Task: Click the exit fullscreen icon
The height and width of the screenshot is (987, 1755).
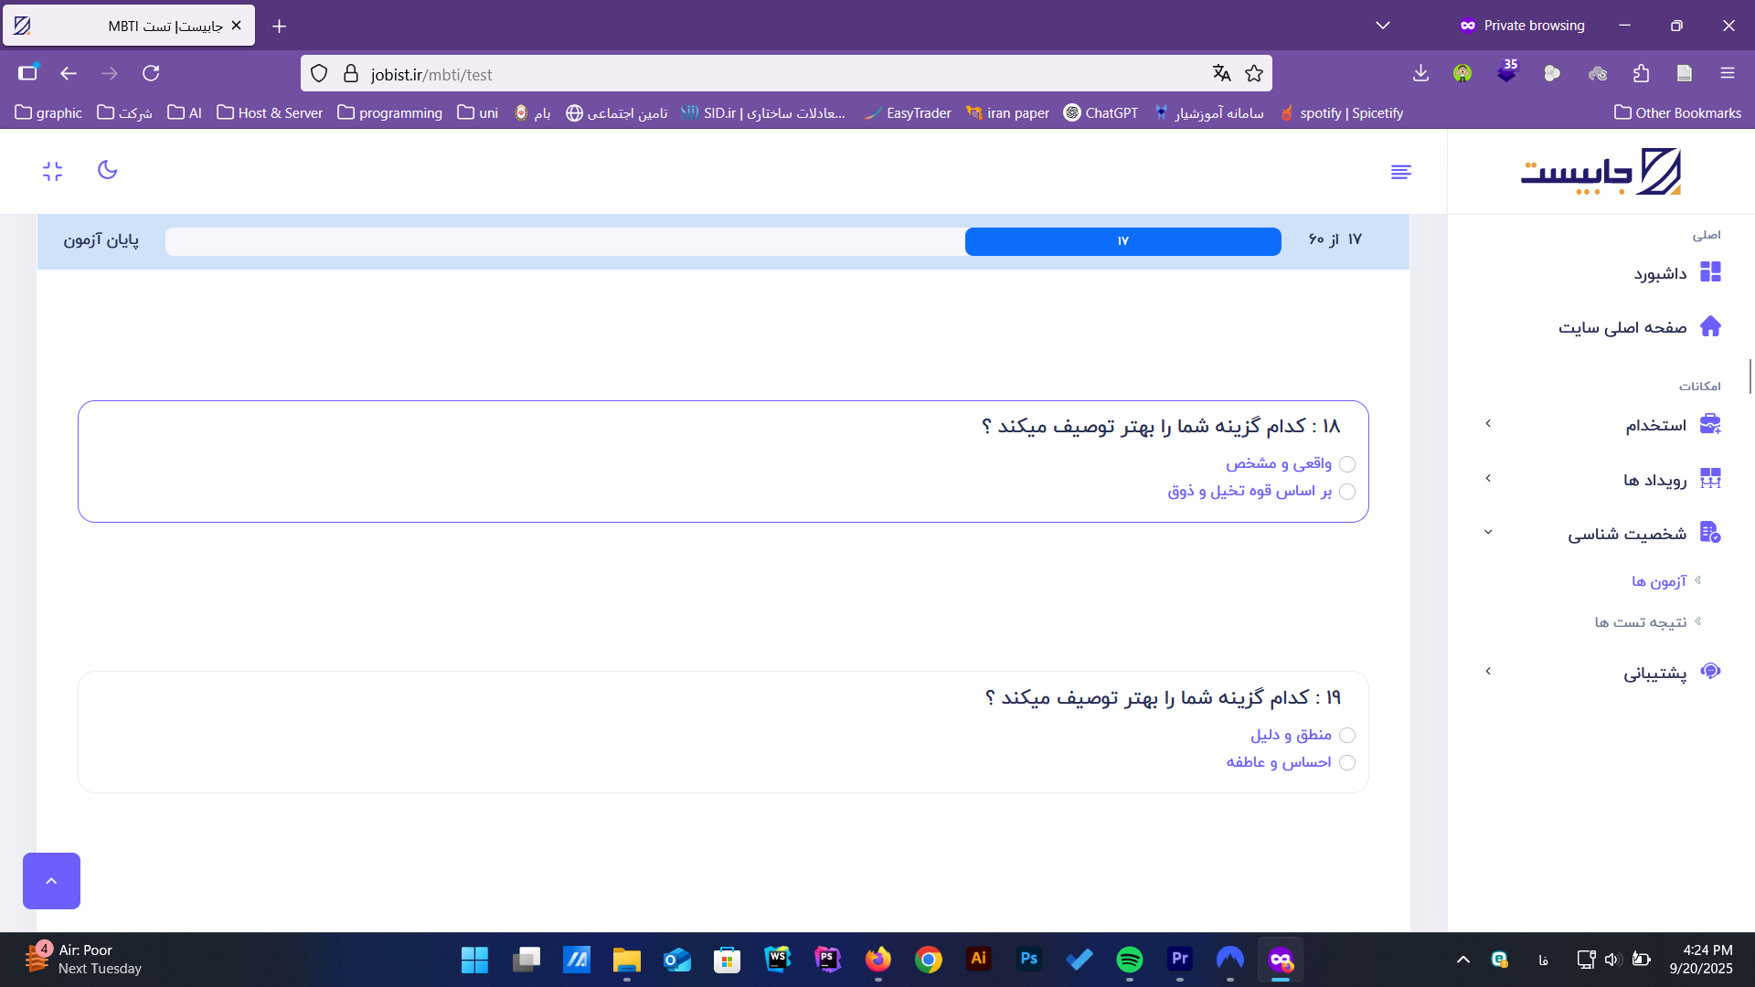Action: click(x=53, y=171)
